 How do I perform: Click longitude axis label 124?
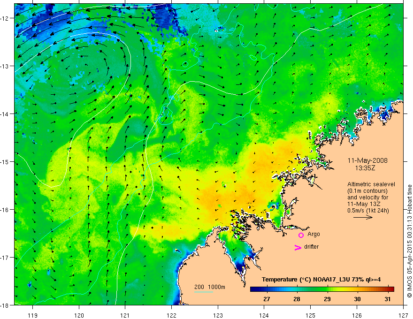pos(264,315)
